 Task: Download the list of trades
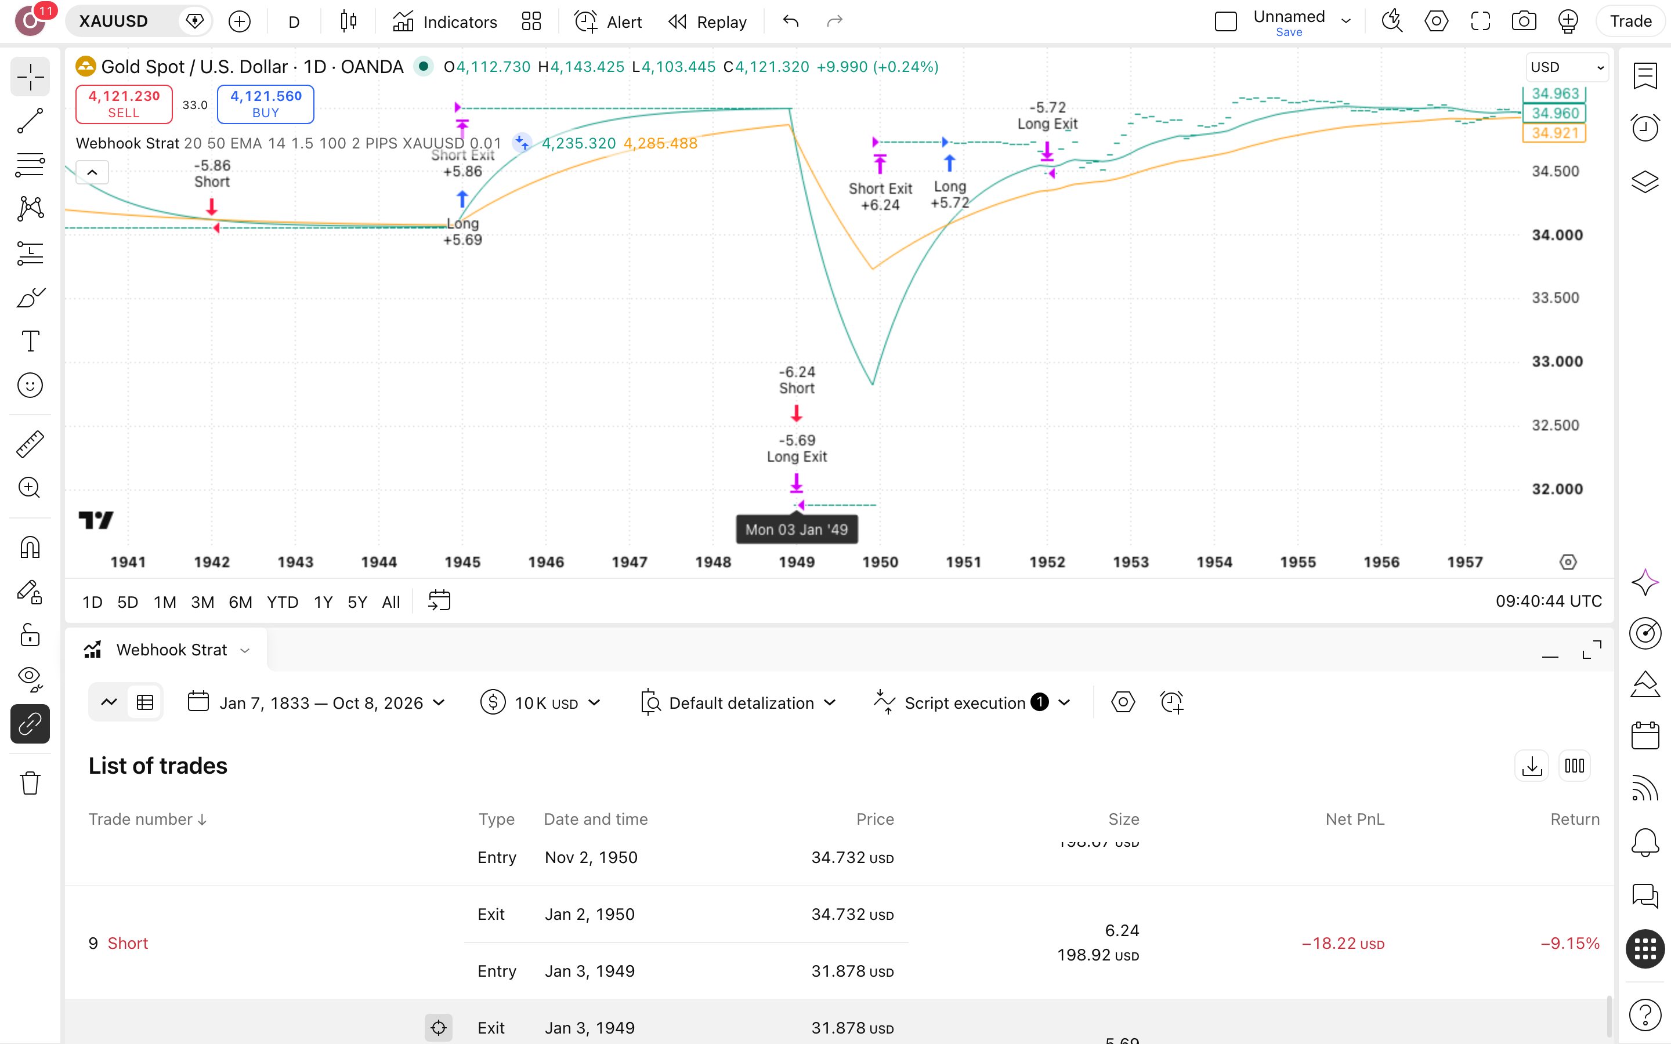coord(1532,766)
